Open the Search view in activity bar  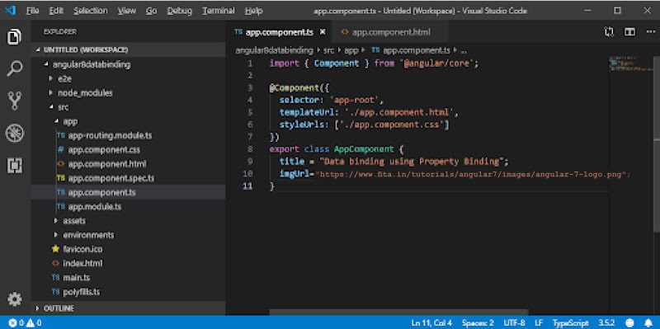tap(15, 68)
